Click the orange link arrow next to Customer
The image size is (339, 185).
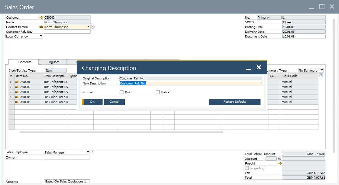point(41,18)
